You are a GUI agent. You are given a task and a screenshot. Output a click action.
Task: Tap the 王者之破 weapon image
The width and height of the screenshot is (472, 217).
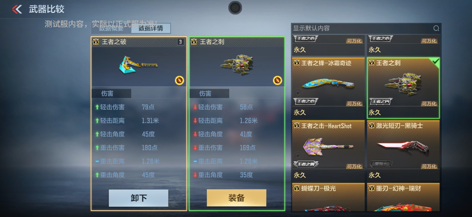pos(138,63)
